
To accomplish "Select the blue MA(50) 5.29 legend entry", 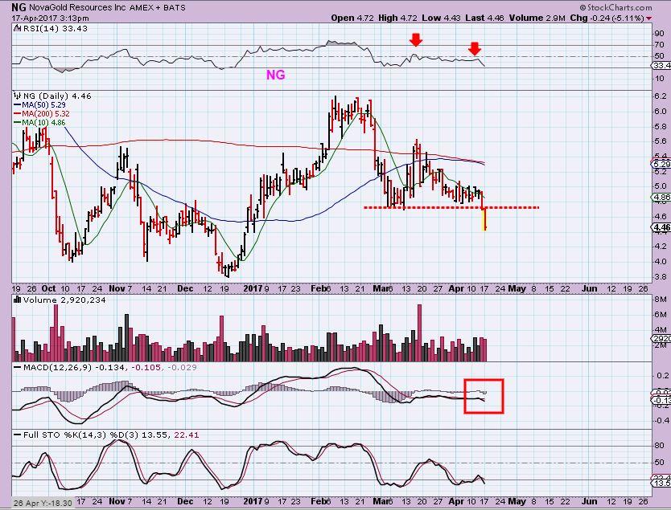I will click(39, 104).
